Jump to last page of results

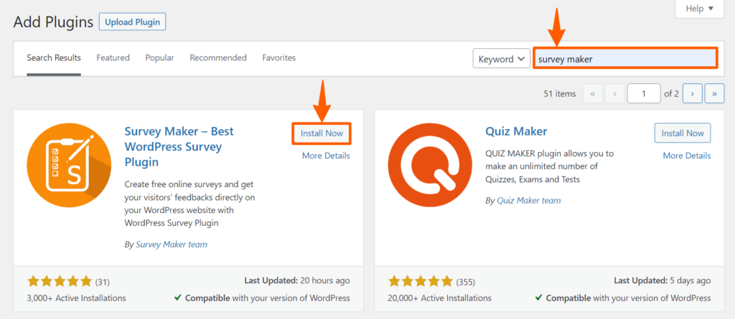point(714,94)
